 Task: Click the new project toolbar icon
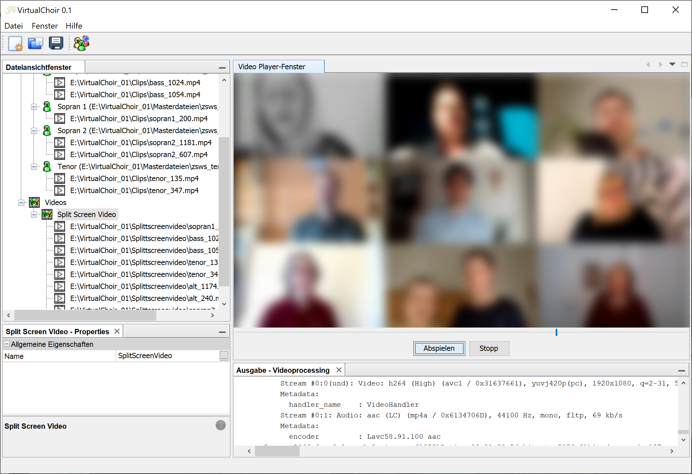tap(15, 44)
